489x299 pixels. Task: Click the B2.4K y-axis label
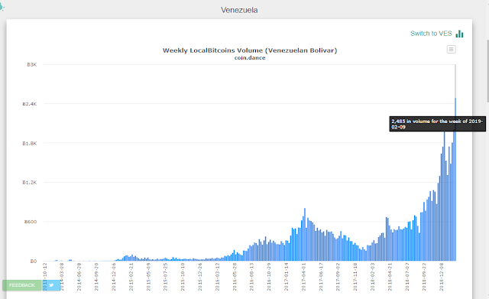tap(29, 104)
